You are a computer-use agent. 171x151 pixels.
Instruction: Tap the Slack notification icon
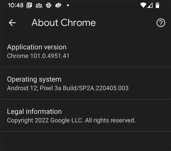click(49, 5)
